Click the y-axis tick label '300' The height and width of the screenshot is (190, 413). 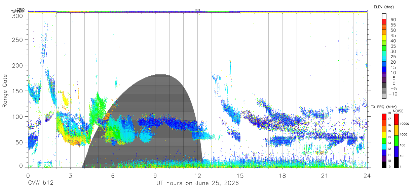tap(18, 15)
